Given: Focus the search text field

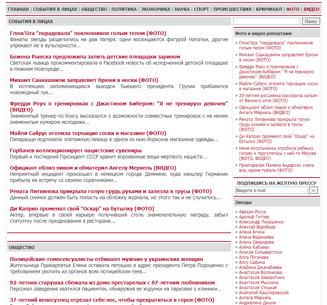Looking at the screenshot, I should click(267, 22).
